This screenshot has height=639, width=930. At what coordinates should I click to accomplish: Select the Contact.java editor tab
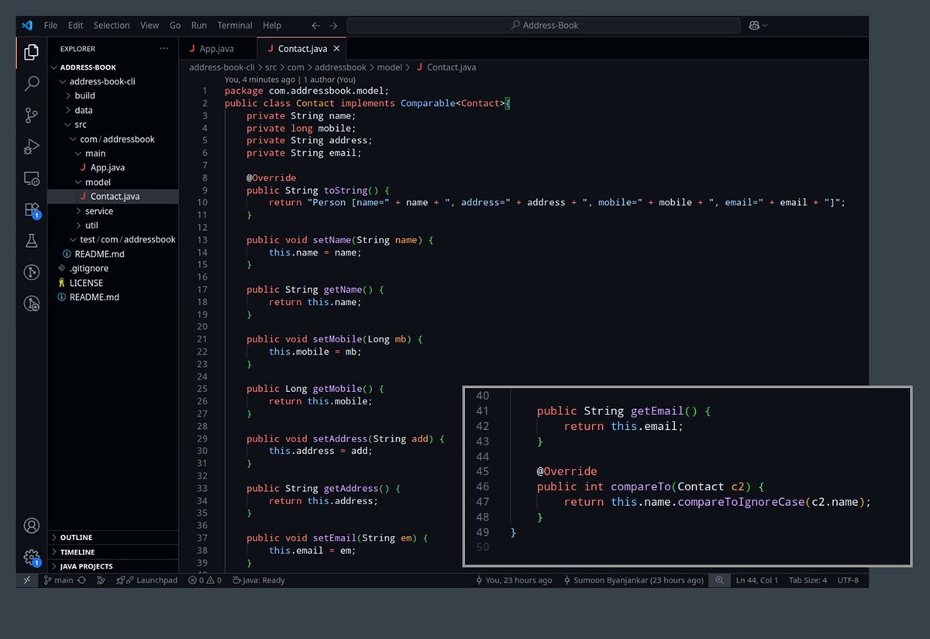tap(301, 49)
